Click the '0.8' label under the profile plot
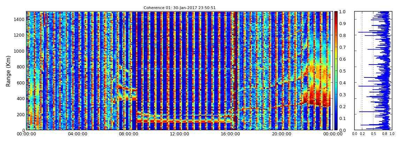The height and width of the screenshot is (142, 401). 384,134
